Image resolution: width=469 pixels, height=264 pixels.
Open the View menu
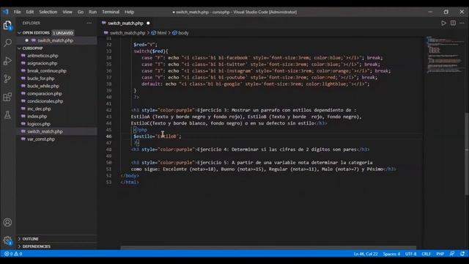pyautogui.click(x=67, y=12)
